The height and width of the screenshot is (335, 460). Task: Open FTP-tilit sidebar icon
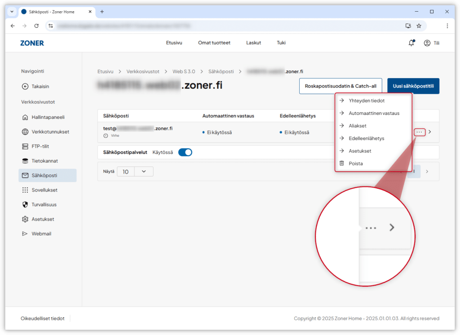(25, 146)
